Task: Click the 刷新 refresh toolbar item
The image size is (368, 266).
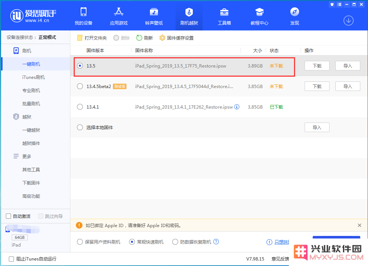Action: click(144, 38)
